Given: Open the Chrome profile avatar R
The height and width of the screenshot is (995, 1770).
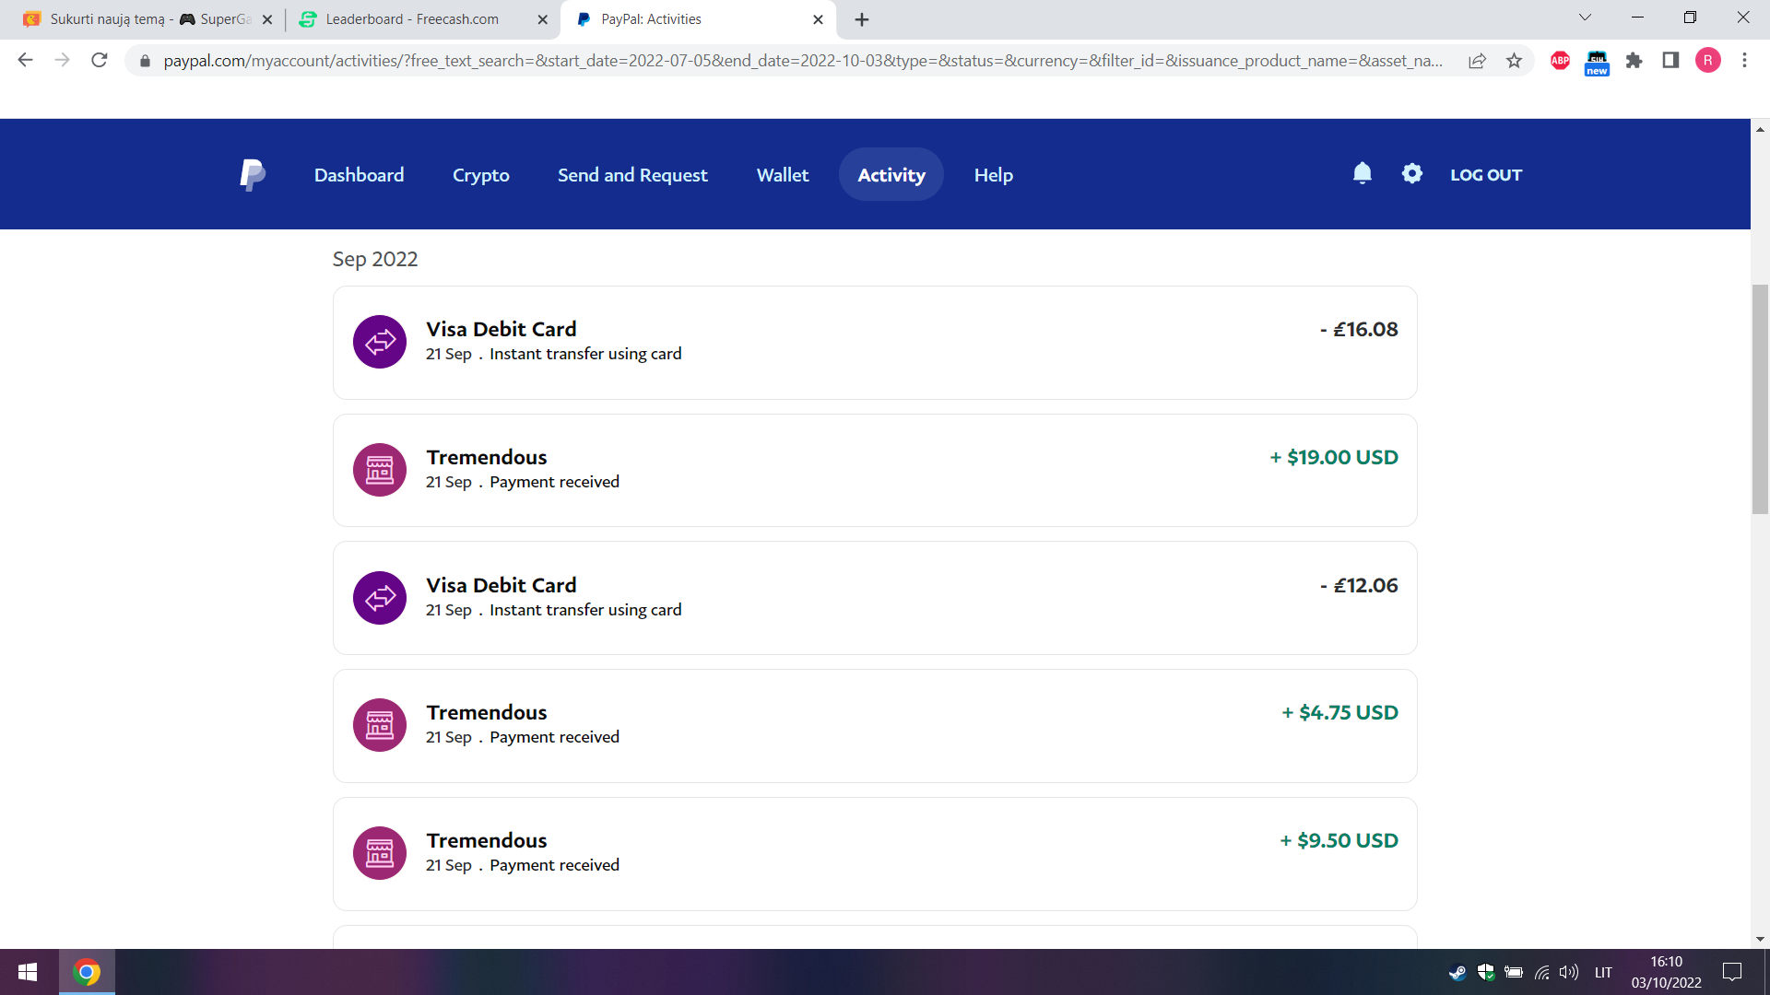Looking at the screenshot, I should [x=1707, y=61].
